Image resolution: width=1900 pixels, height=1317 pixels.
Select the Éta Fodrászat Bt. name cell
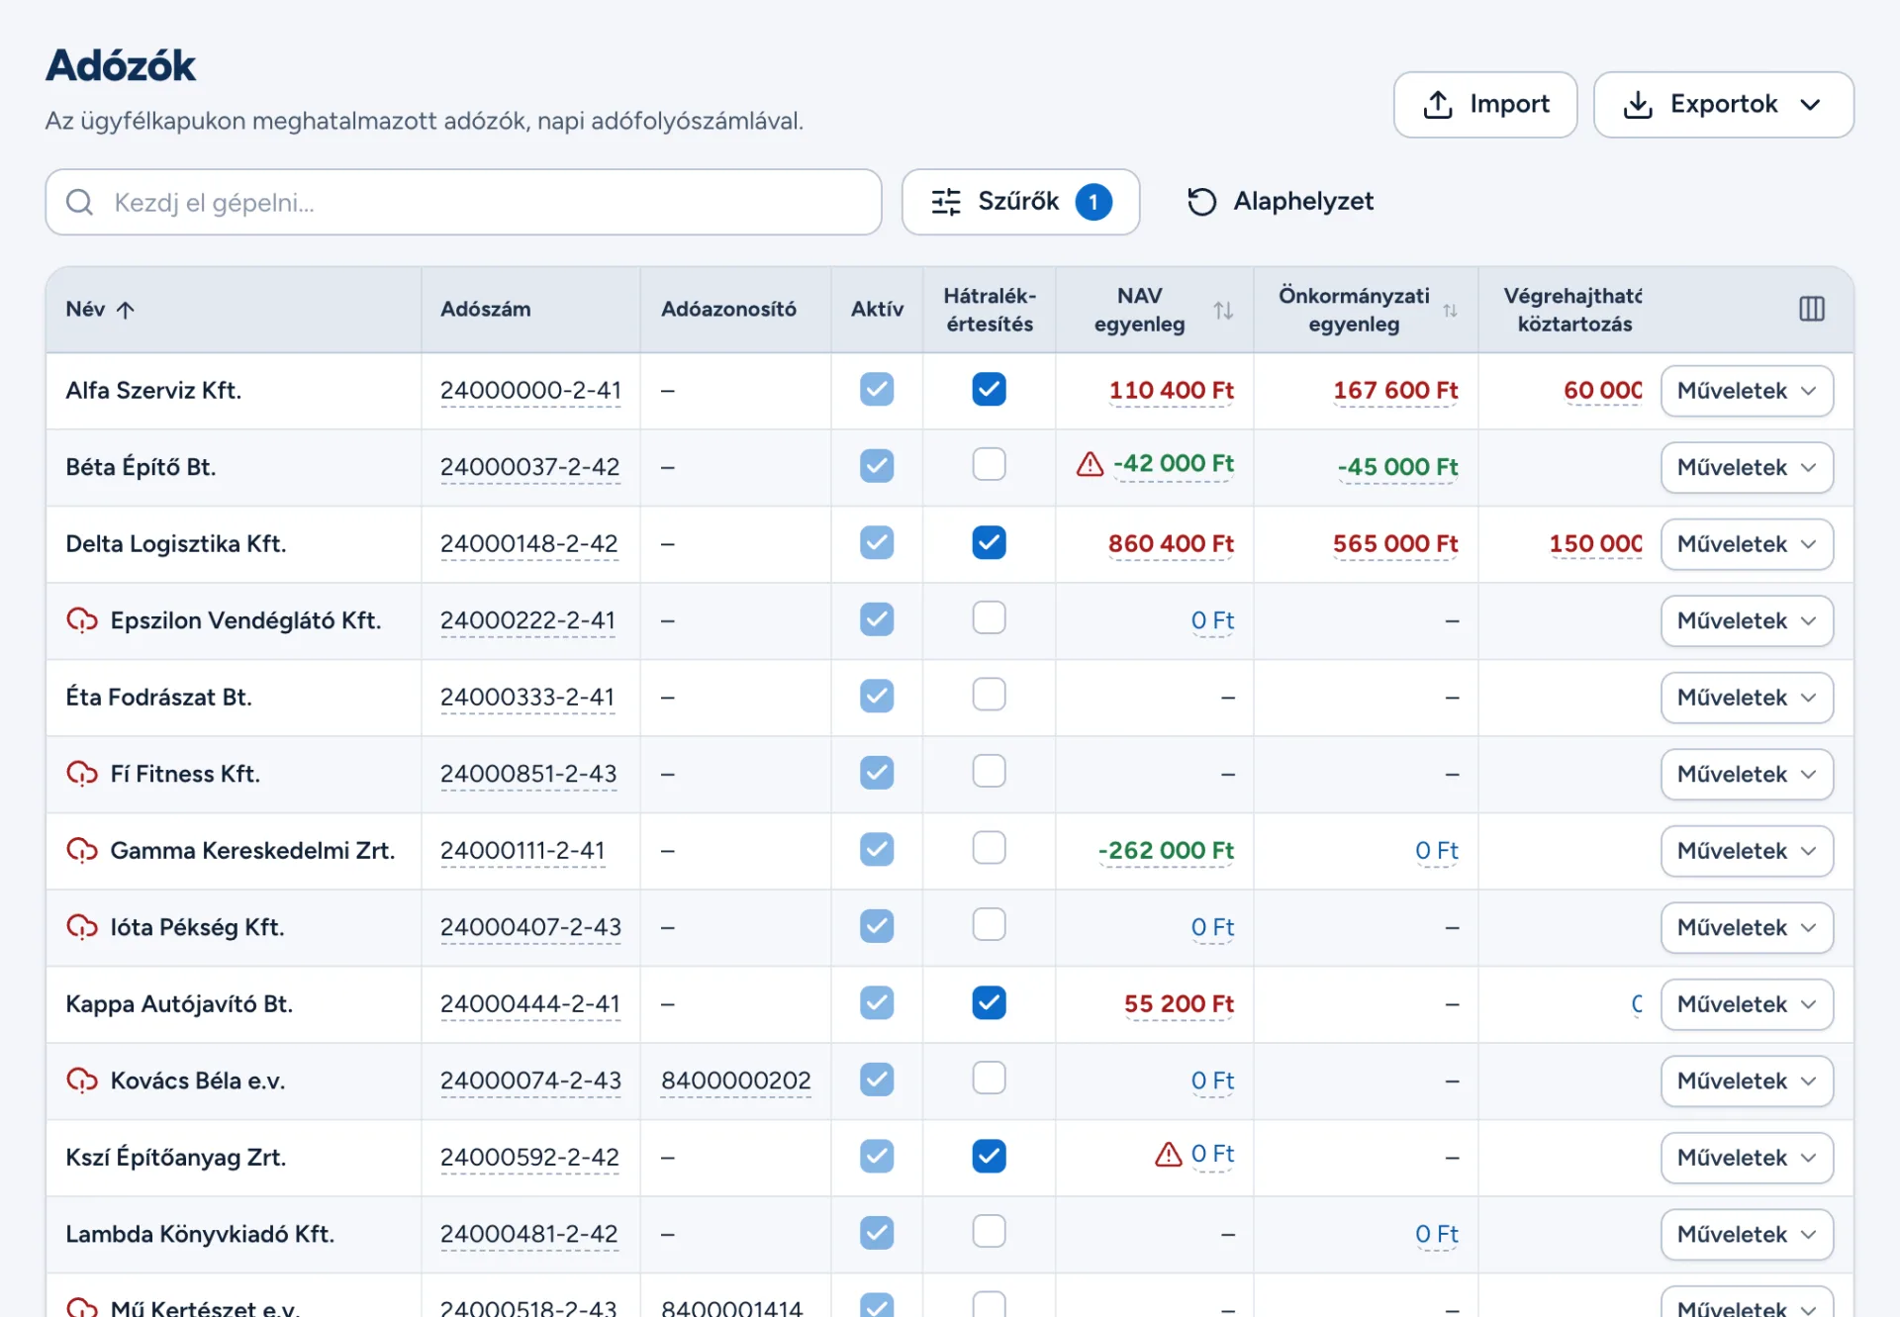tap(234, 698)
